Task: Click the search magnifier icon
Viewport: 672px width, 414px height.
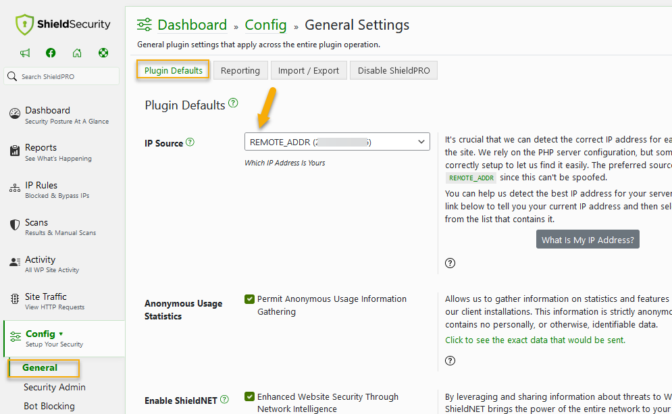Action: 12,76
